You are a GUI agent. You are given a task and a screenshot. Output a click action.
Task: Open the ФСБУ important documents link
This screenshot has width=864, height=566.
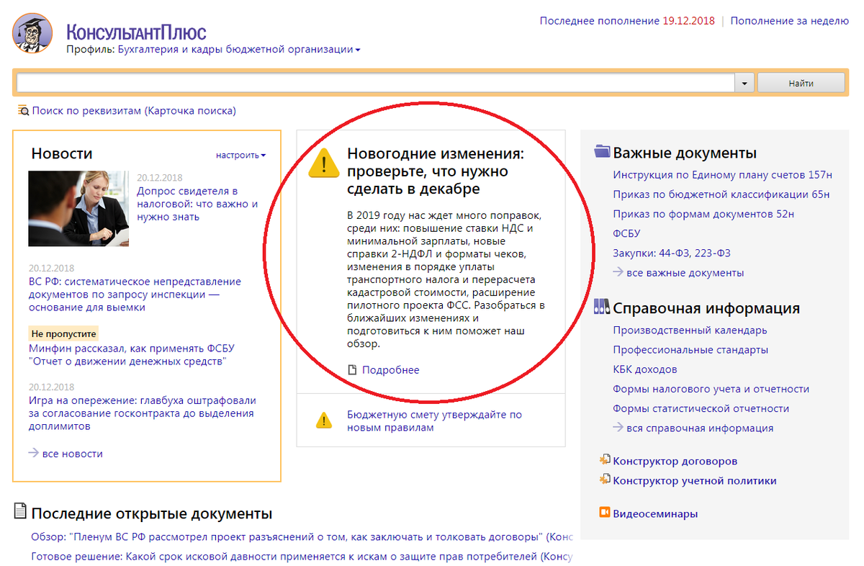pos(626,233)
